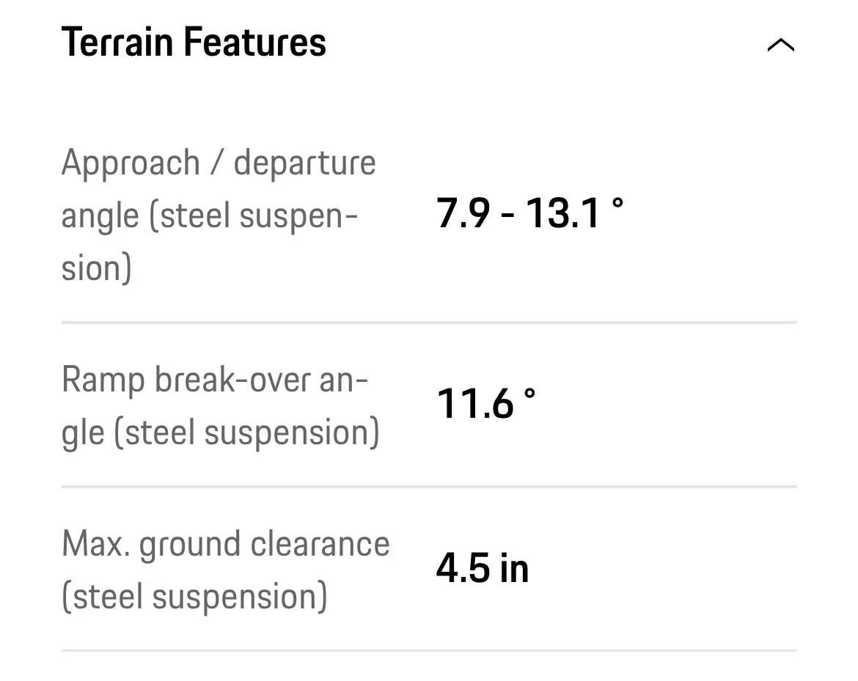Click the 4.5 ground clearance number
This screenshot has height=681, width=858.
[463, 568]
